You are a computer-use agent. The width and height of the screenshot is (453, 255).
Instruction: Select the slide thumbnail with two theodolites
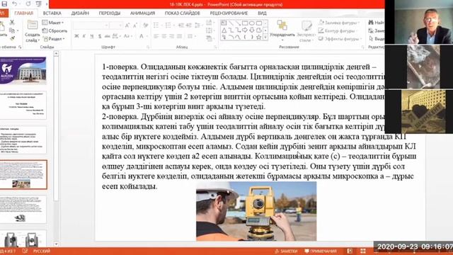(x=23, y=239)
